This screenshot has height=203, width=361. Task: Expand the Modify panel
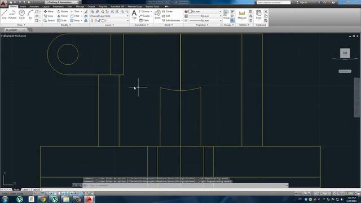coord(66,25)
